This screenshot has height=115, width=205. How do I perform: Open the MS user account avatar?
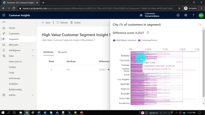click(x=201, y=15)
